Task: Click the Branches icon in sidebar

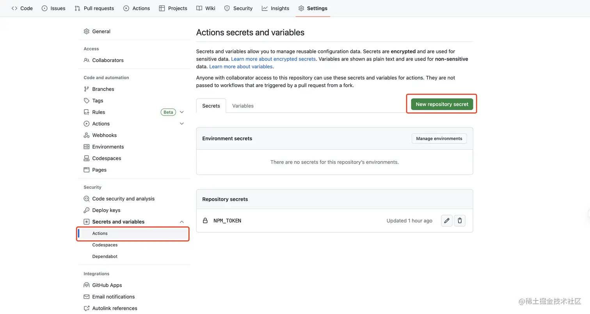Action: tap(87, 89)
